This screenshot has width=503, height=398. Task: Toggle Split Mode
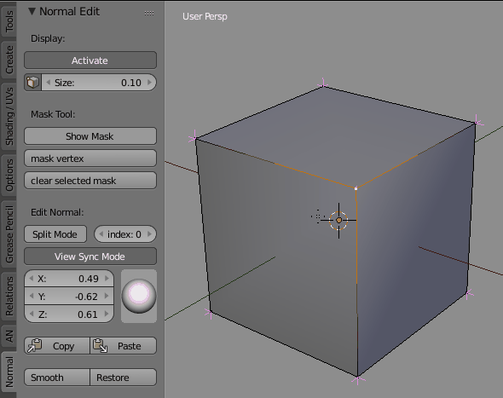tap(55, 234)
